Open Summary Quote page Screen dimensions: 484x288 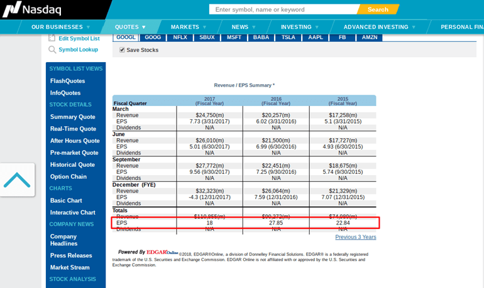point(72,117)
